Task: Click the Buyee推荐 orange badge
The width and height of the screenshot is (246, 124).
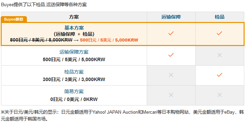Action: tap(14, 19)
